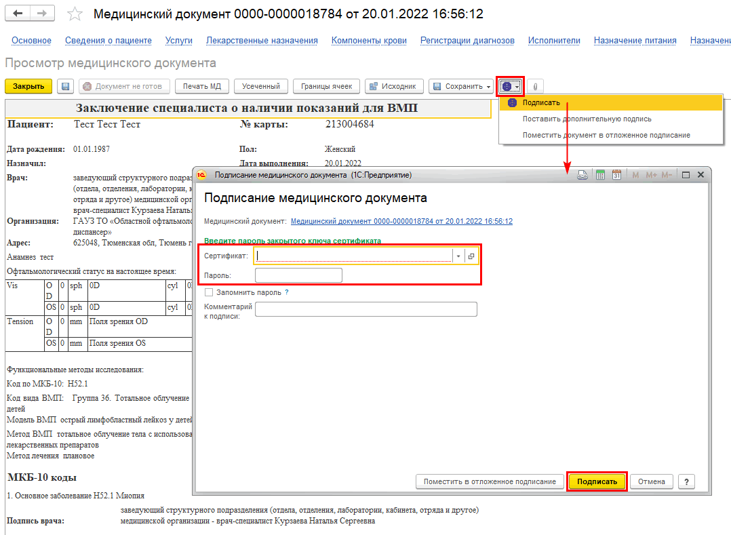The image size is (731, 535).
Task: Open the calculator in dialog title bar
Action: tap(600, 175)
